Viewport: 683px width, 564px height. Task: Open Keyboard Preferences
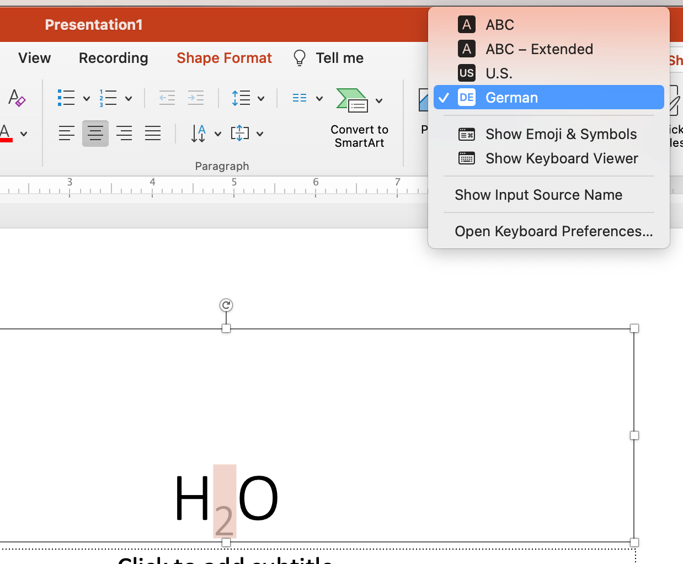549,231
